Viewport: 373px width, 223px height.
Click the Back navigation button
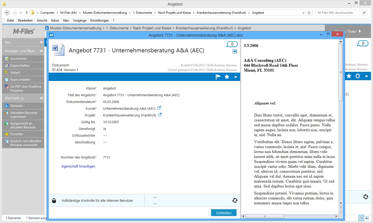[x=7, y=13]
